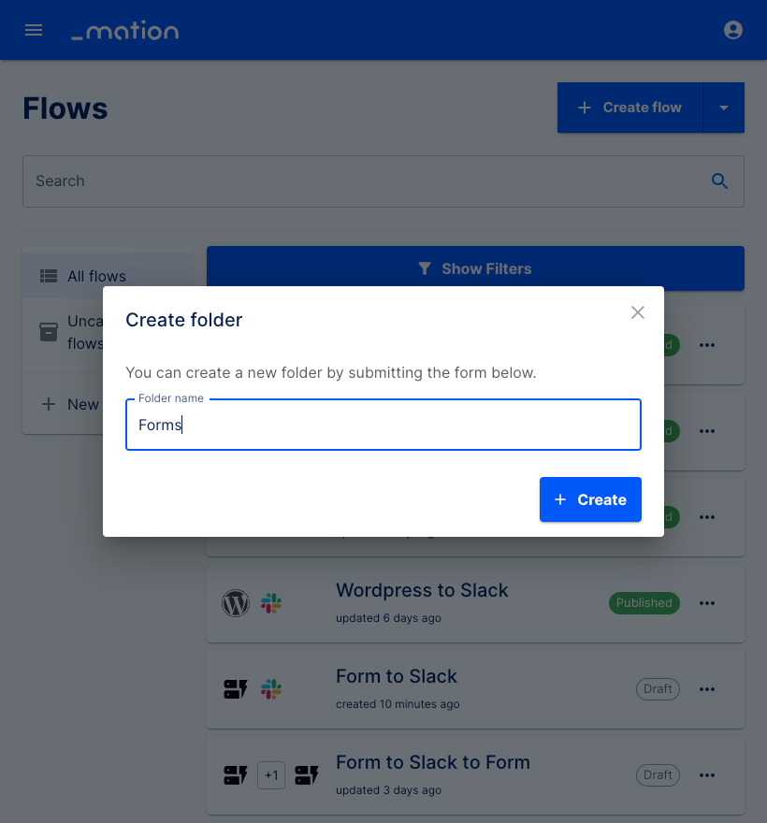The image size is (767, 823).
Task: Click the plus icon next to Create flow
Action: [x=585, y=107]
